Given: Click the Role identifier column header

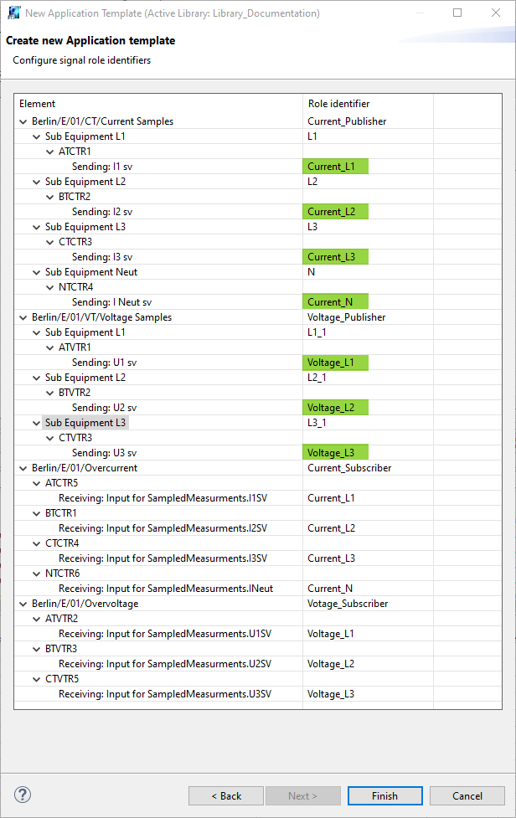Looking at the screenshot, I should click(367, 104).
